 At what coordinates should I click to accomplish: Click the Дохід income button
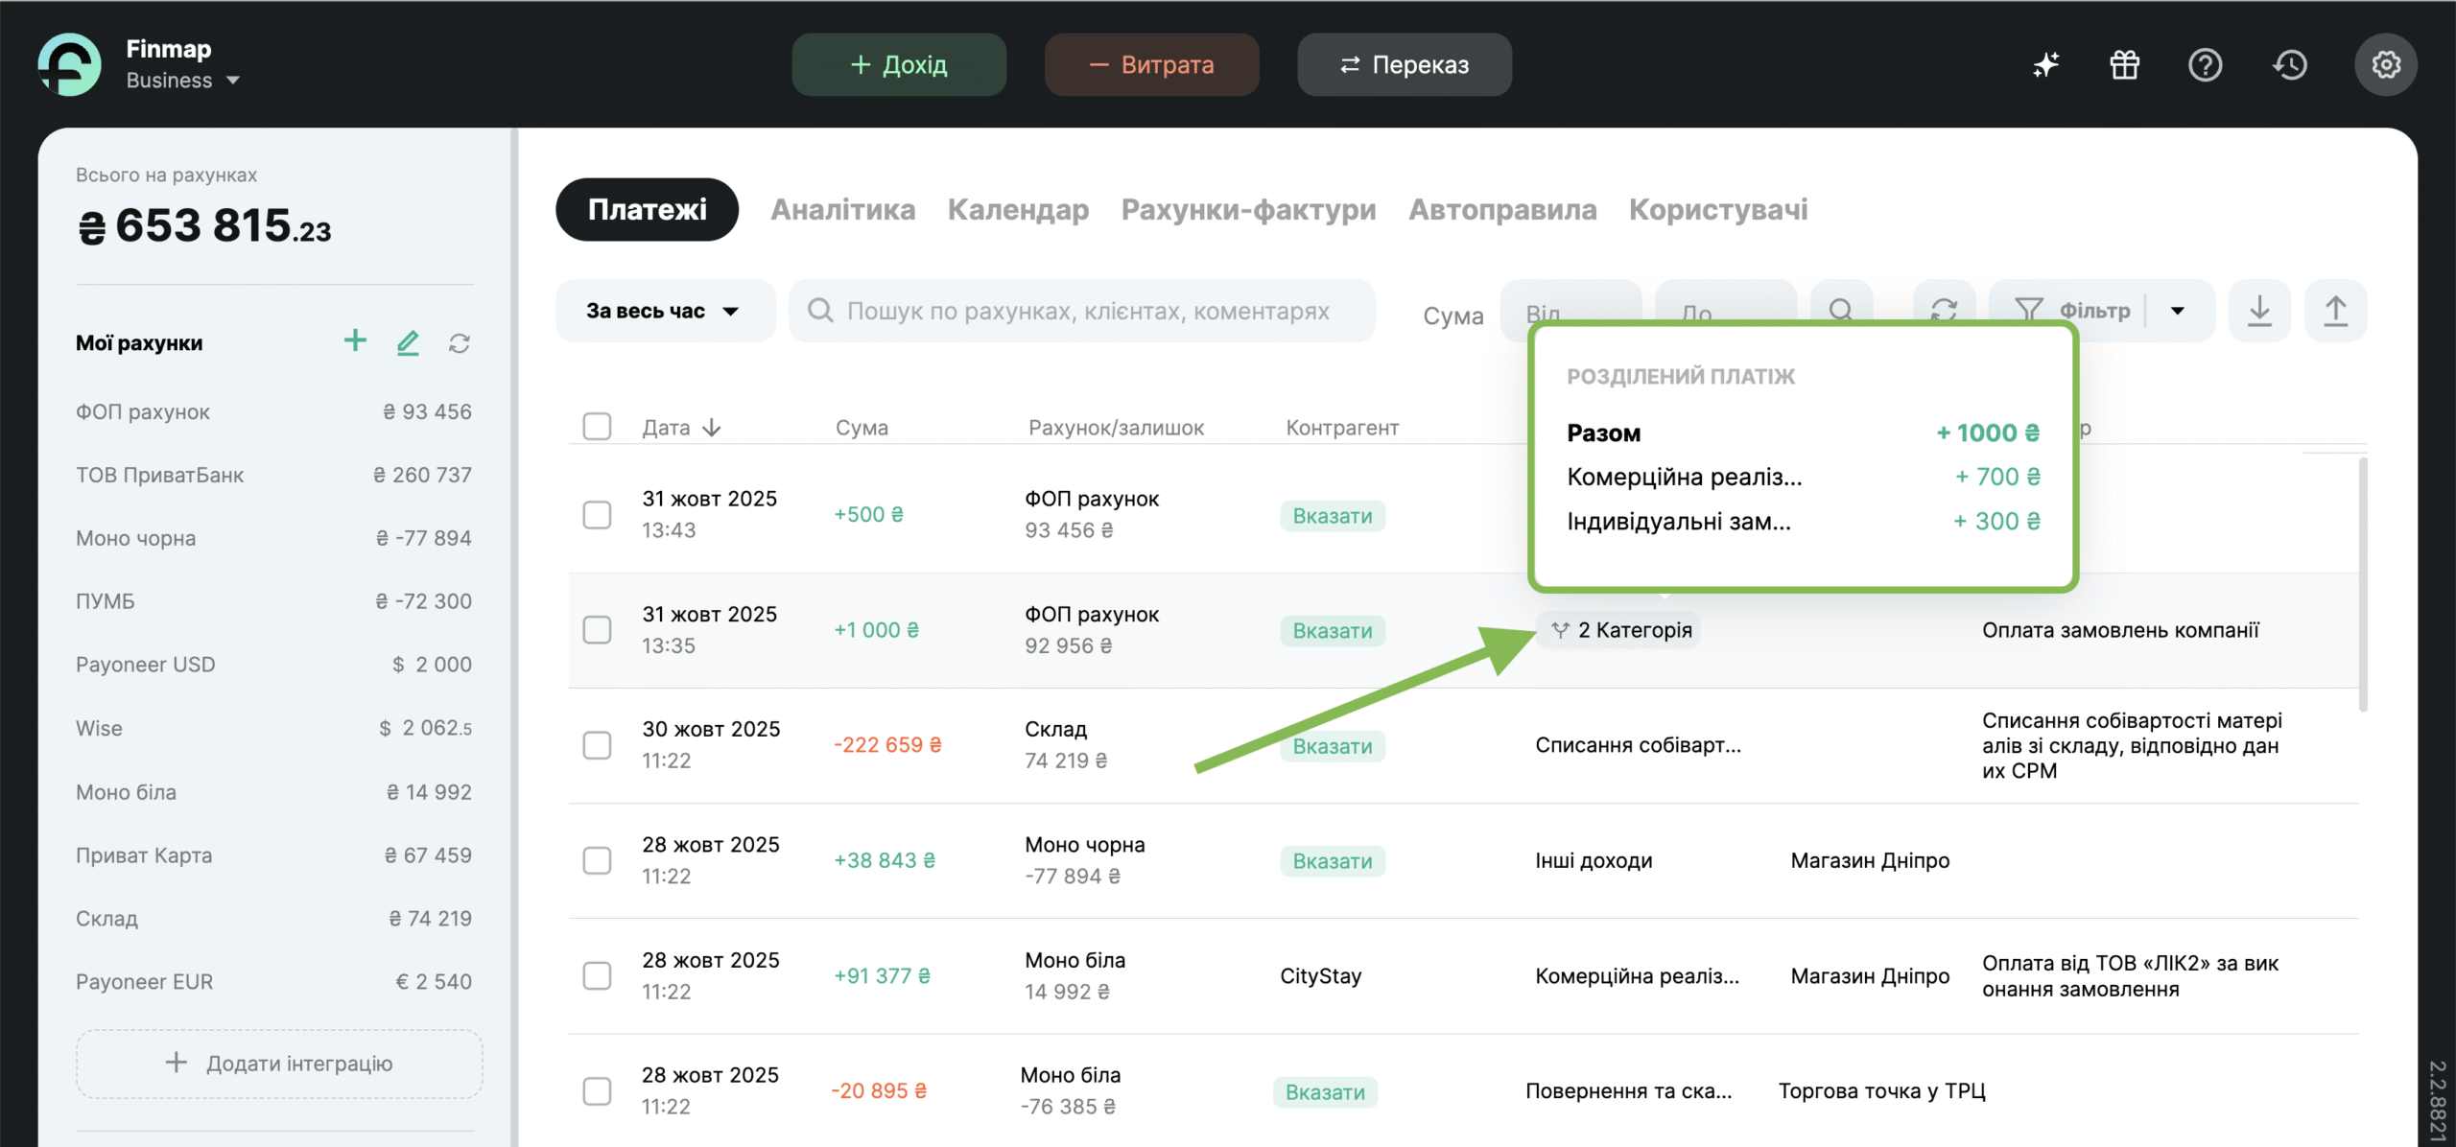click(899, 65)
